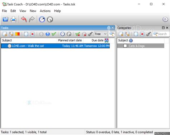
Task: Click the Today 11:46 AM start date cell
Action: pos(73,46)
